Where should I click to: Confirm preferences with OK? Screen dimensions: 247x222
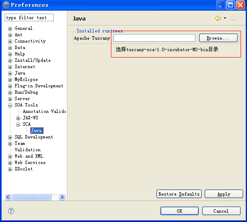coord(180,211)
